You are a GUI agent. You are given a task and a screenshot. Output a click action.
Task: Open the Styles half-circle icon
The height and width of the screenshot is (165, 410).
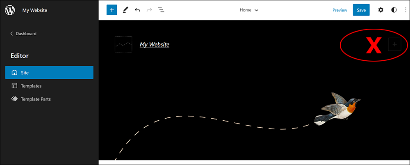click(394, 10)
